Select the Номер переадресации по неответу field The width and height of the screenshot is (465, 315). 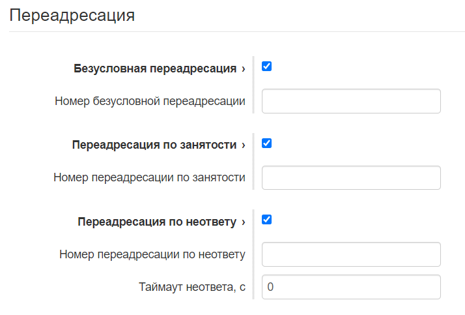pos(351,254)
